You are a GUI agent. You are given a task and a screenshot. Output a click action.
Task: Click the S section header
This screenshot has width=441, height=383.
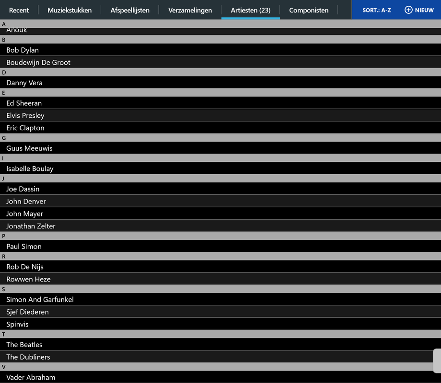pos(220,289)
